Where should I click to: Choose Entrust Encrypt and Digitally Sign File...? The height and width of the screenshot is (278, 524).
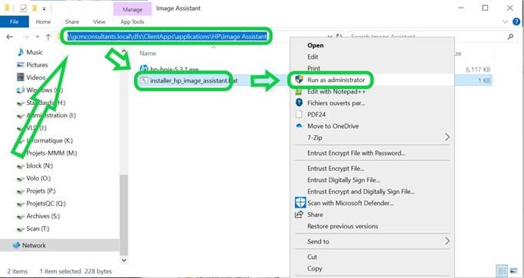point(361,191)
